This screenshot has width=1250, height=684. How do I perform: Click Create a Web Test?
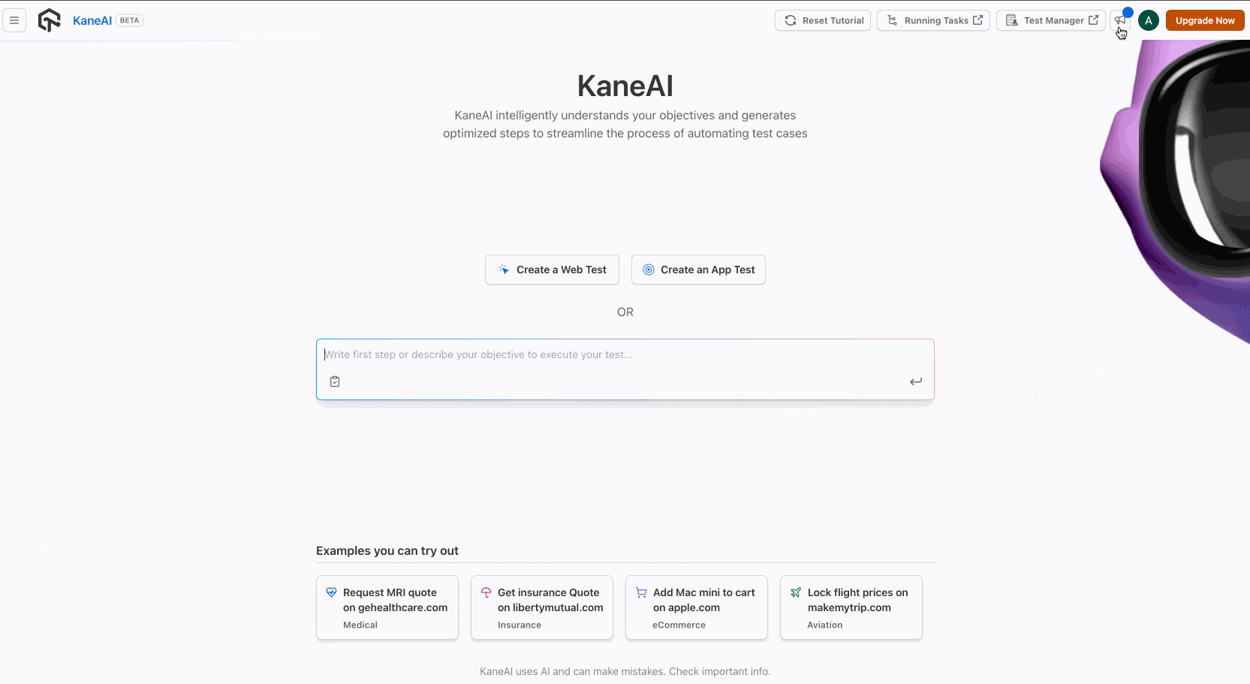tap(552, 270)
